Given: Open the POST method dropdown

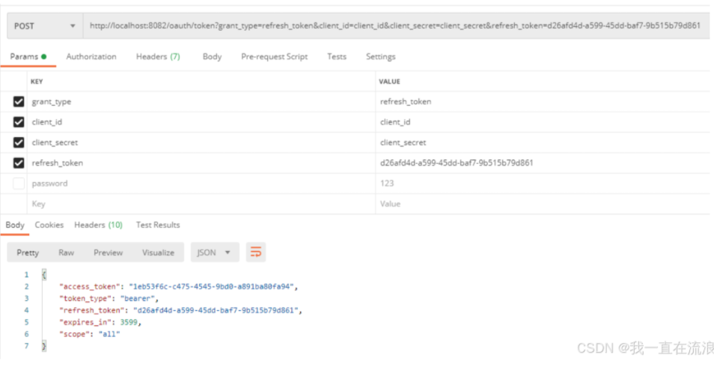Looking at the screenshot, I should (45, 26).
